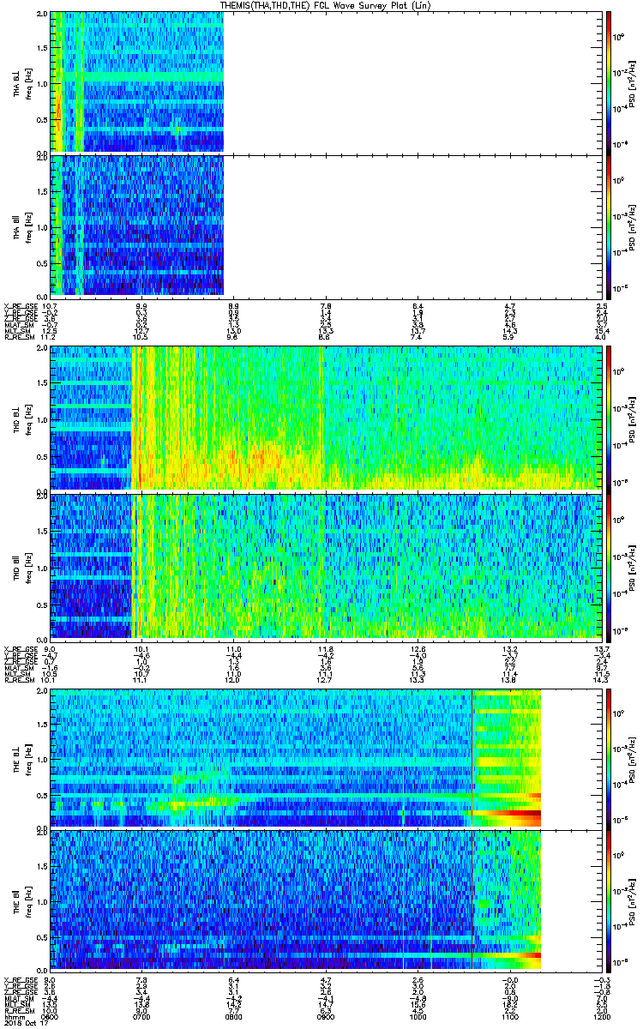Viewport: 643px width, 1029px height.
Task: Click the '0600' time tick label
Action: pos(50,1016)
